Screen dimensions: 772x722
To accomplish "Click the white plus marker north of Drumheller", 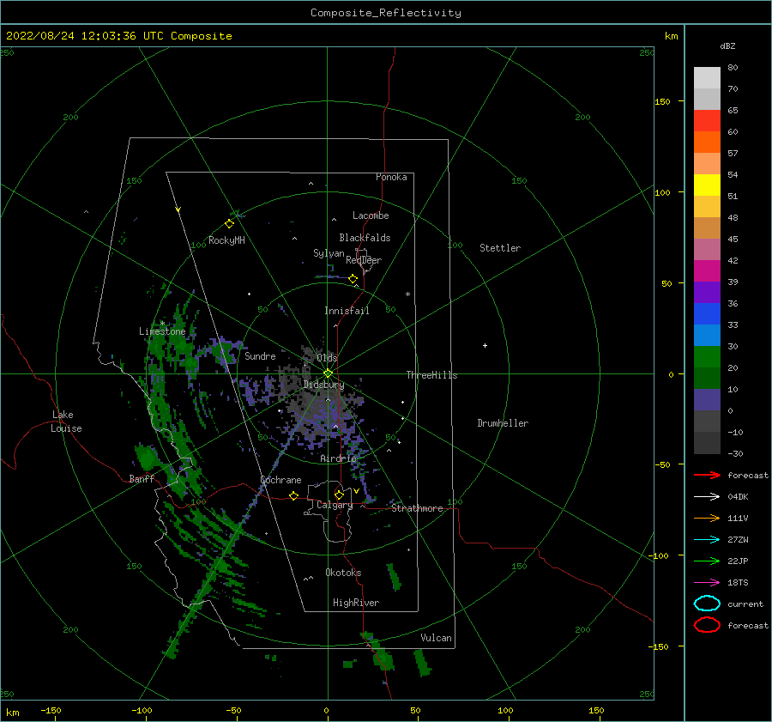I will click(x=485, y=345).
